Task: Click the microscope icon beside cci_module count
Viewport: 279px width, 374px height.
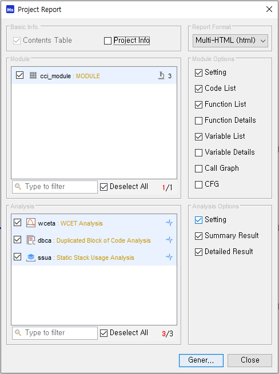Action: tap(161, 75)
